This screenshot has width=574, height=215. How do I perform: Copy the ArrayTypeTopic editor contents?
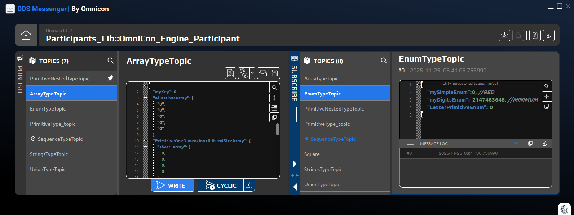[274, 117]
